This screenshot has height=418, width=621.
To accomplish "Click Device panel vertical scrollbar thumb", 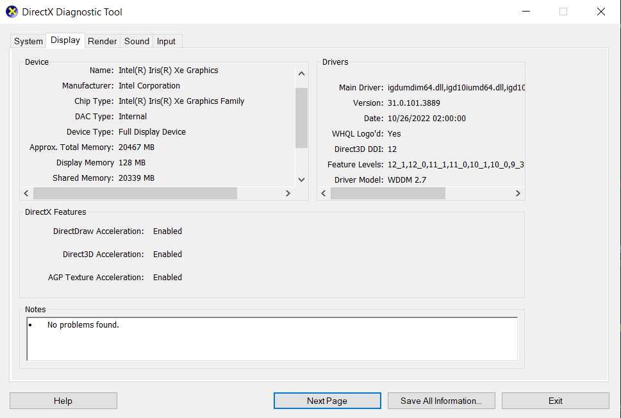I will click(x=301, y=118).
